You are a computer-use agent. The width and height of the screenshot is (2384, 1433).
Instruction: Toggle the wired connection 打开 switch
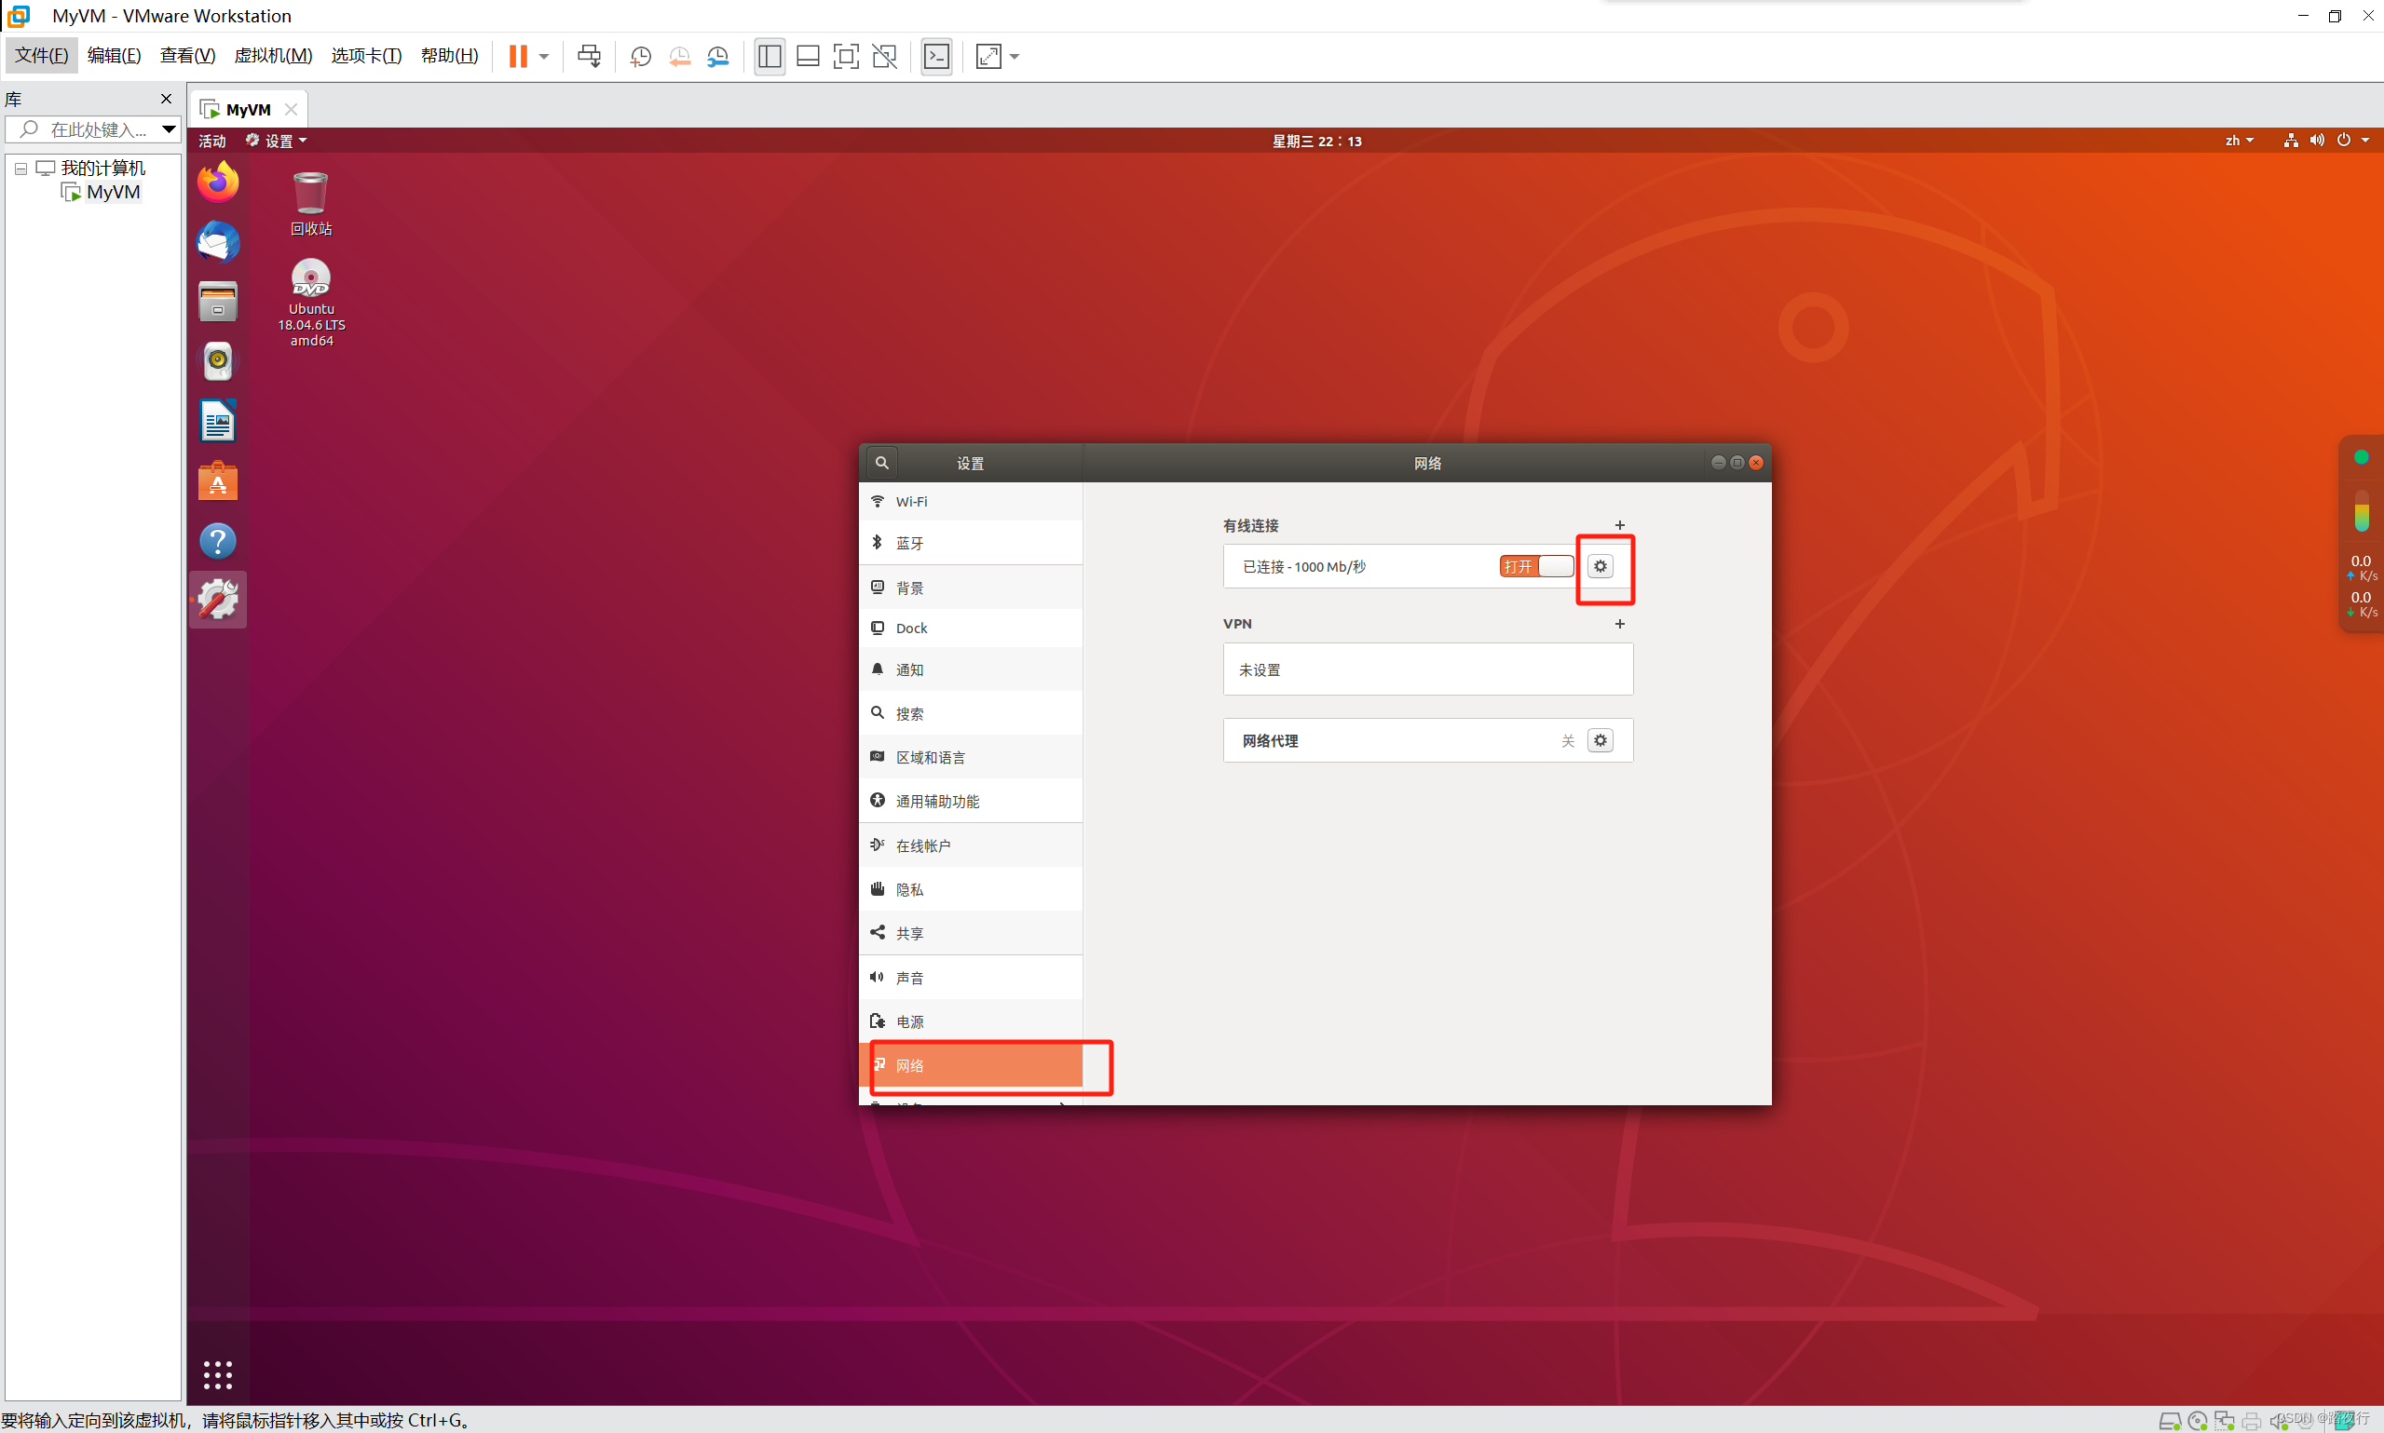[1536, 566]
